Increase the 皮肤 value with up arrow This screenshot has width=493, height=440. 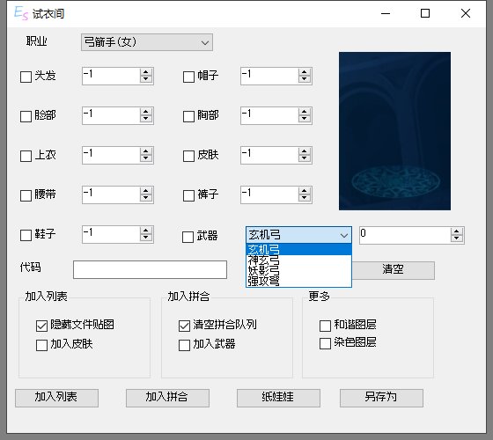304,151
